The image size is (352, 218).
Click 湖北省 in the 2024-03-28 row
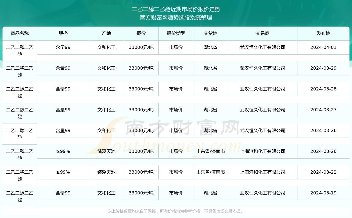pyautogui.click(x=210, y=89)
